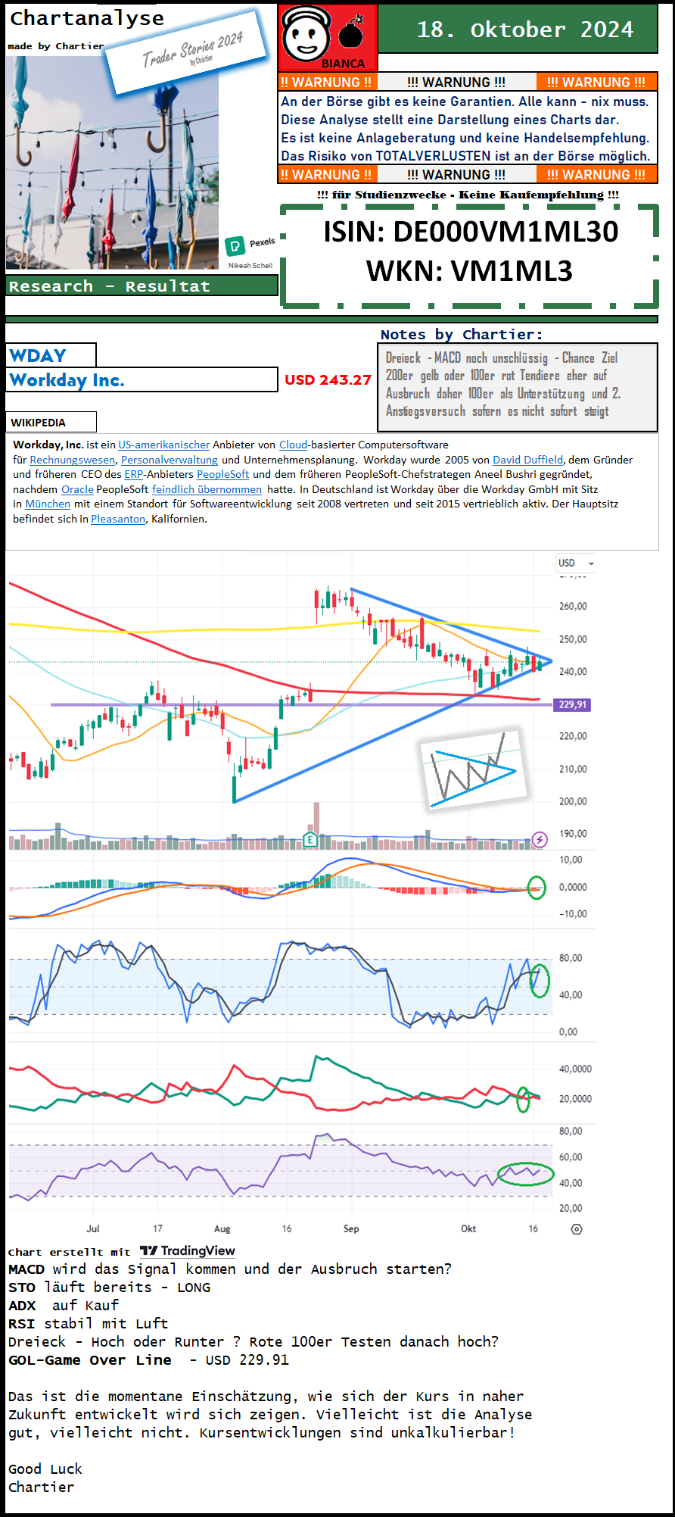Click the "Sep" time axis label
The width and height of the screenshot is (675, 1517).
pos(351,1228)
